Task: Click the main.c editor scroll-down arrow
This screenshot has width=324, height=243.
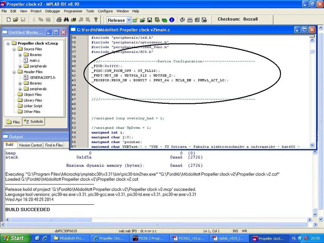Action: (x=312, y=145)
